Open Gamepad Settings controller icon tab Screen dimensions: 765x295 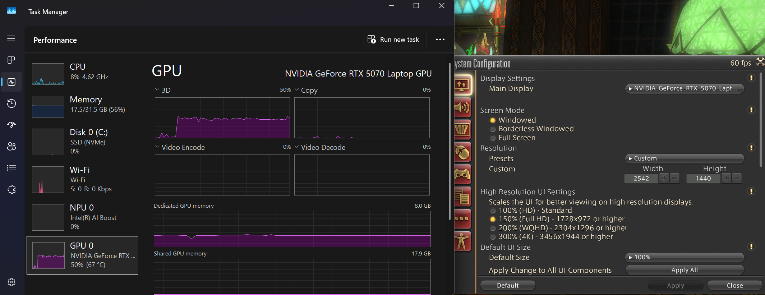point(463,175)
